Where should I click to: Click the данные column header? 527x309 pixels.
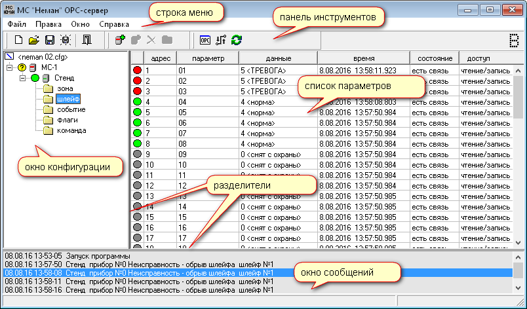pos(277,58)
